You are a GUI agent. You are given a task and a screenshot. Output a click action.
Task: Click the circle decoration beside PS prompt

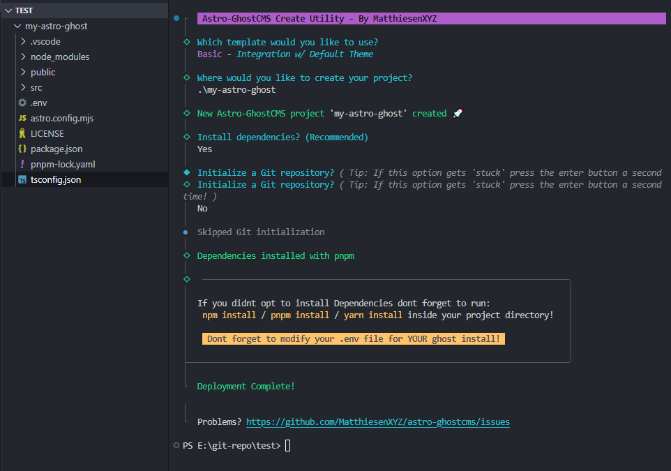tap(176, 445)
